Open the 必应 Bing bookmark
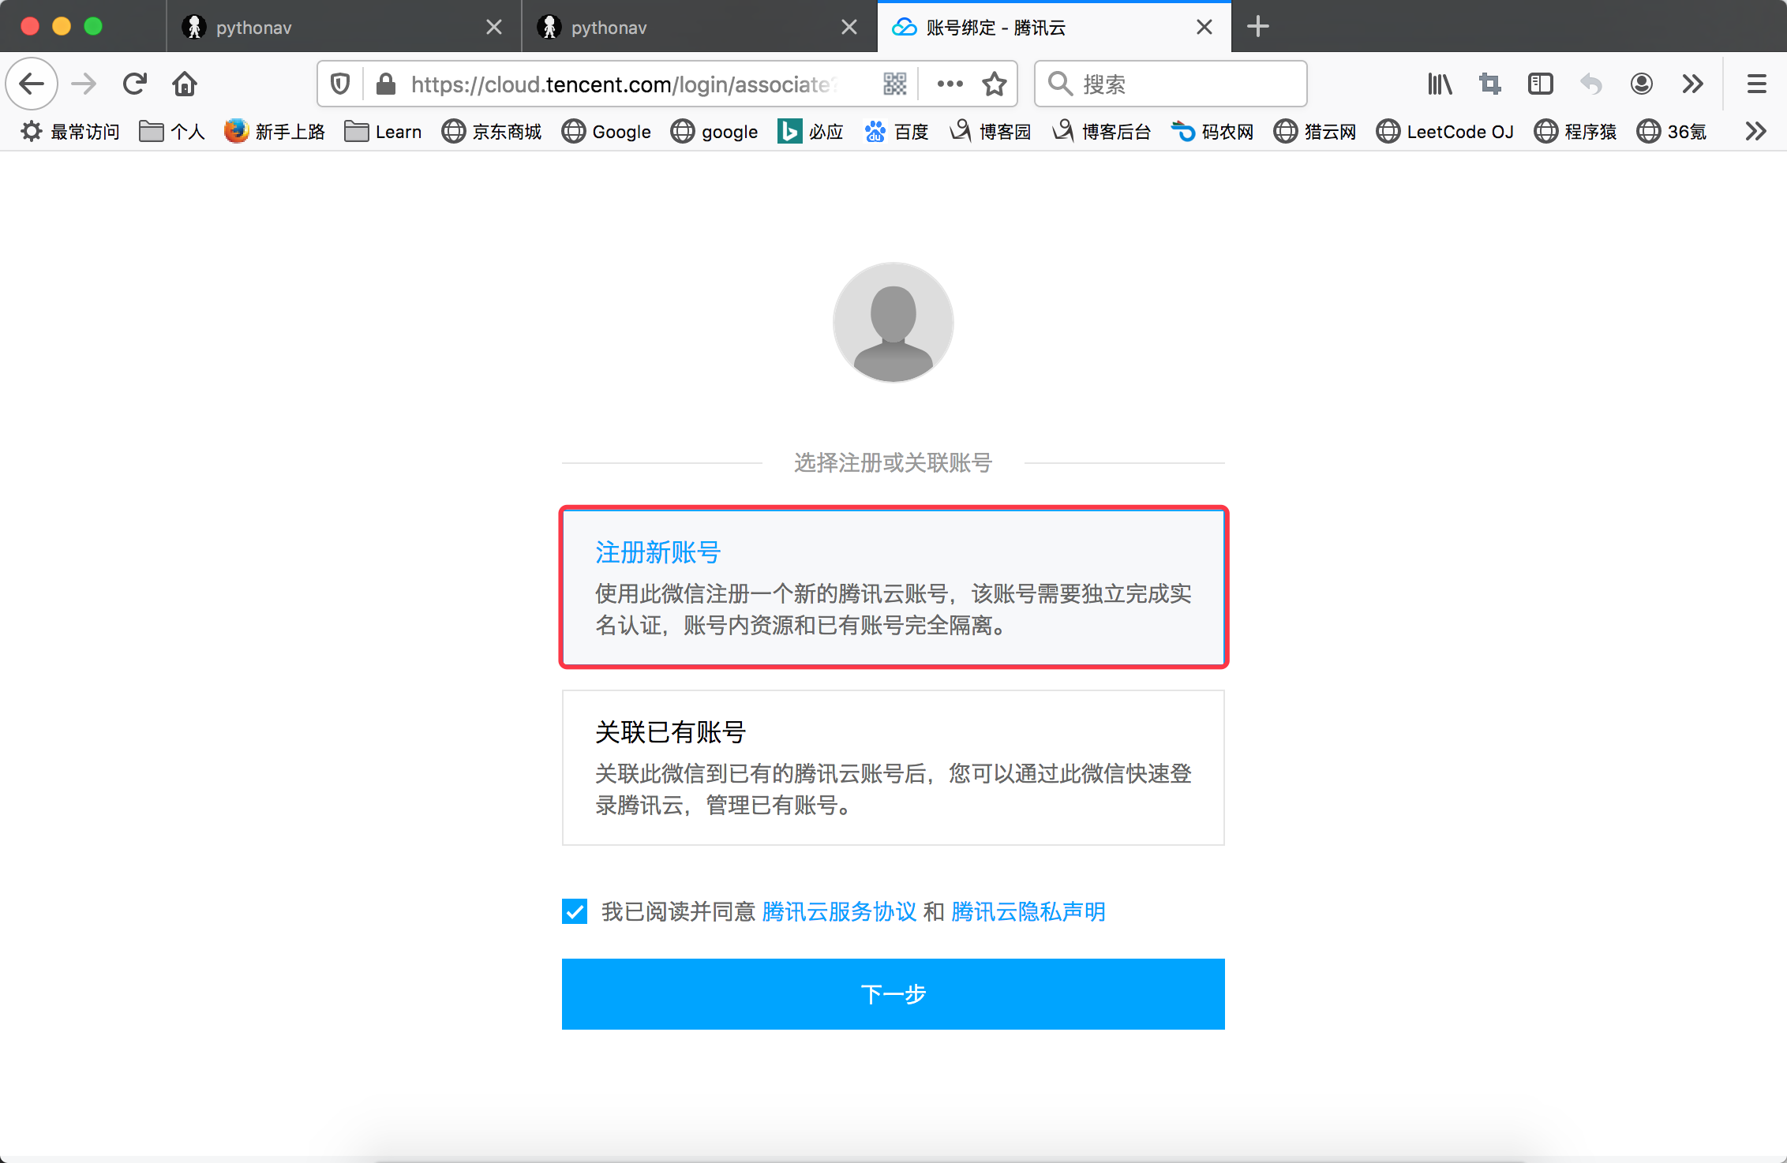1787x1163 pixels. point(811,131)
